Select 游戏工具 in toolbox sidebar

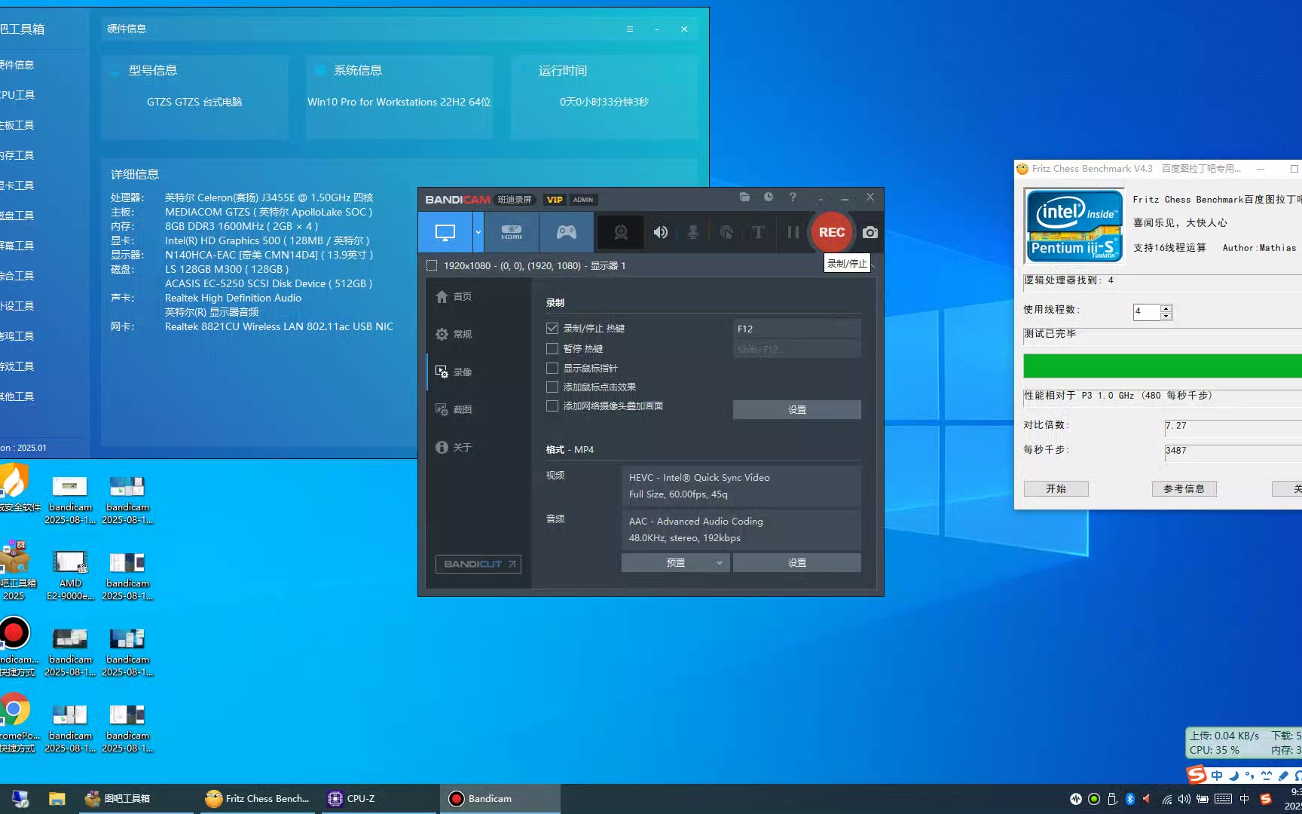18,366
